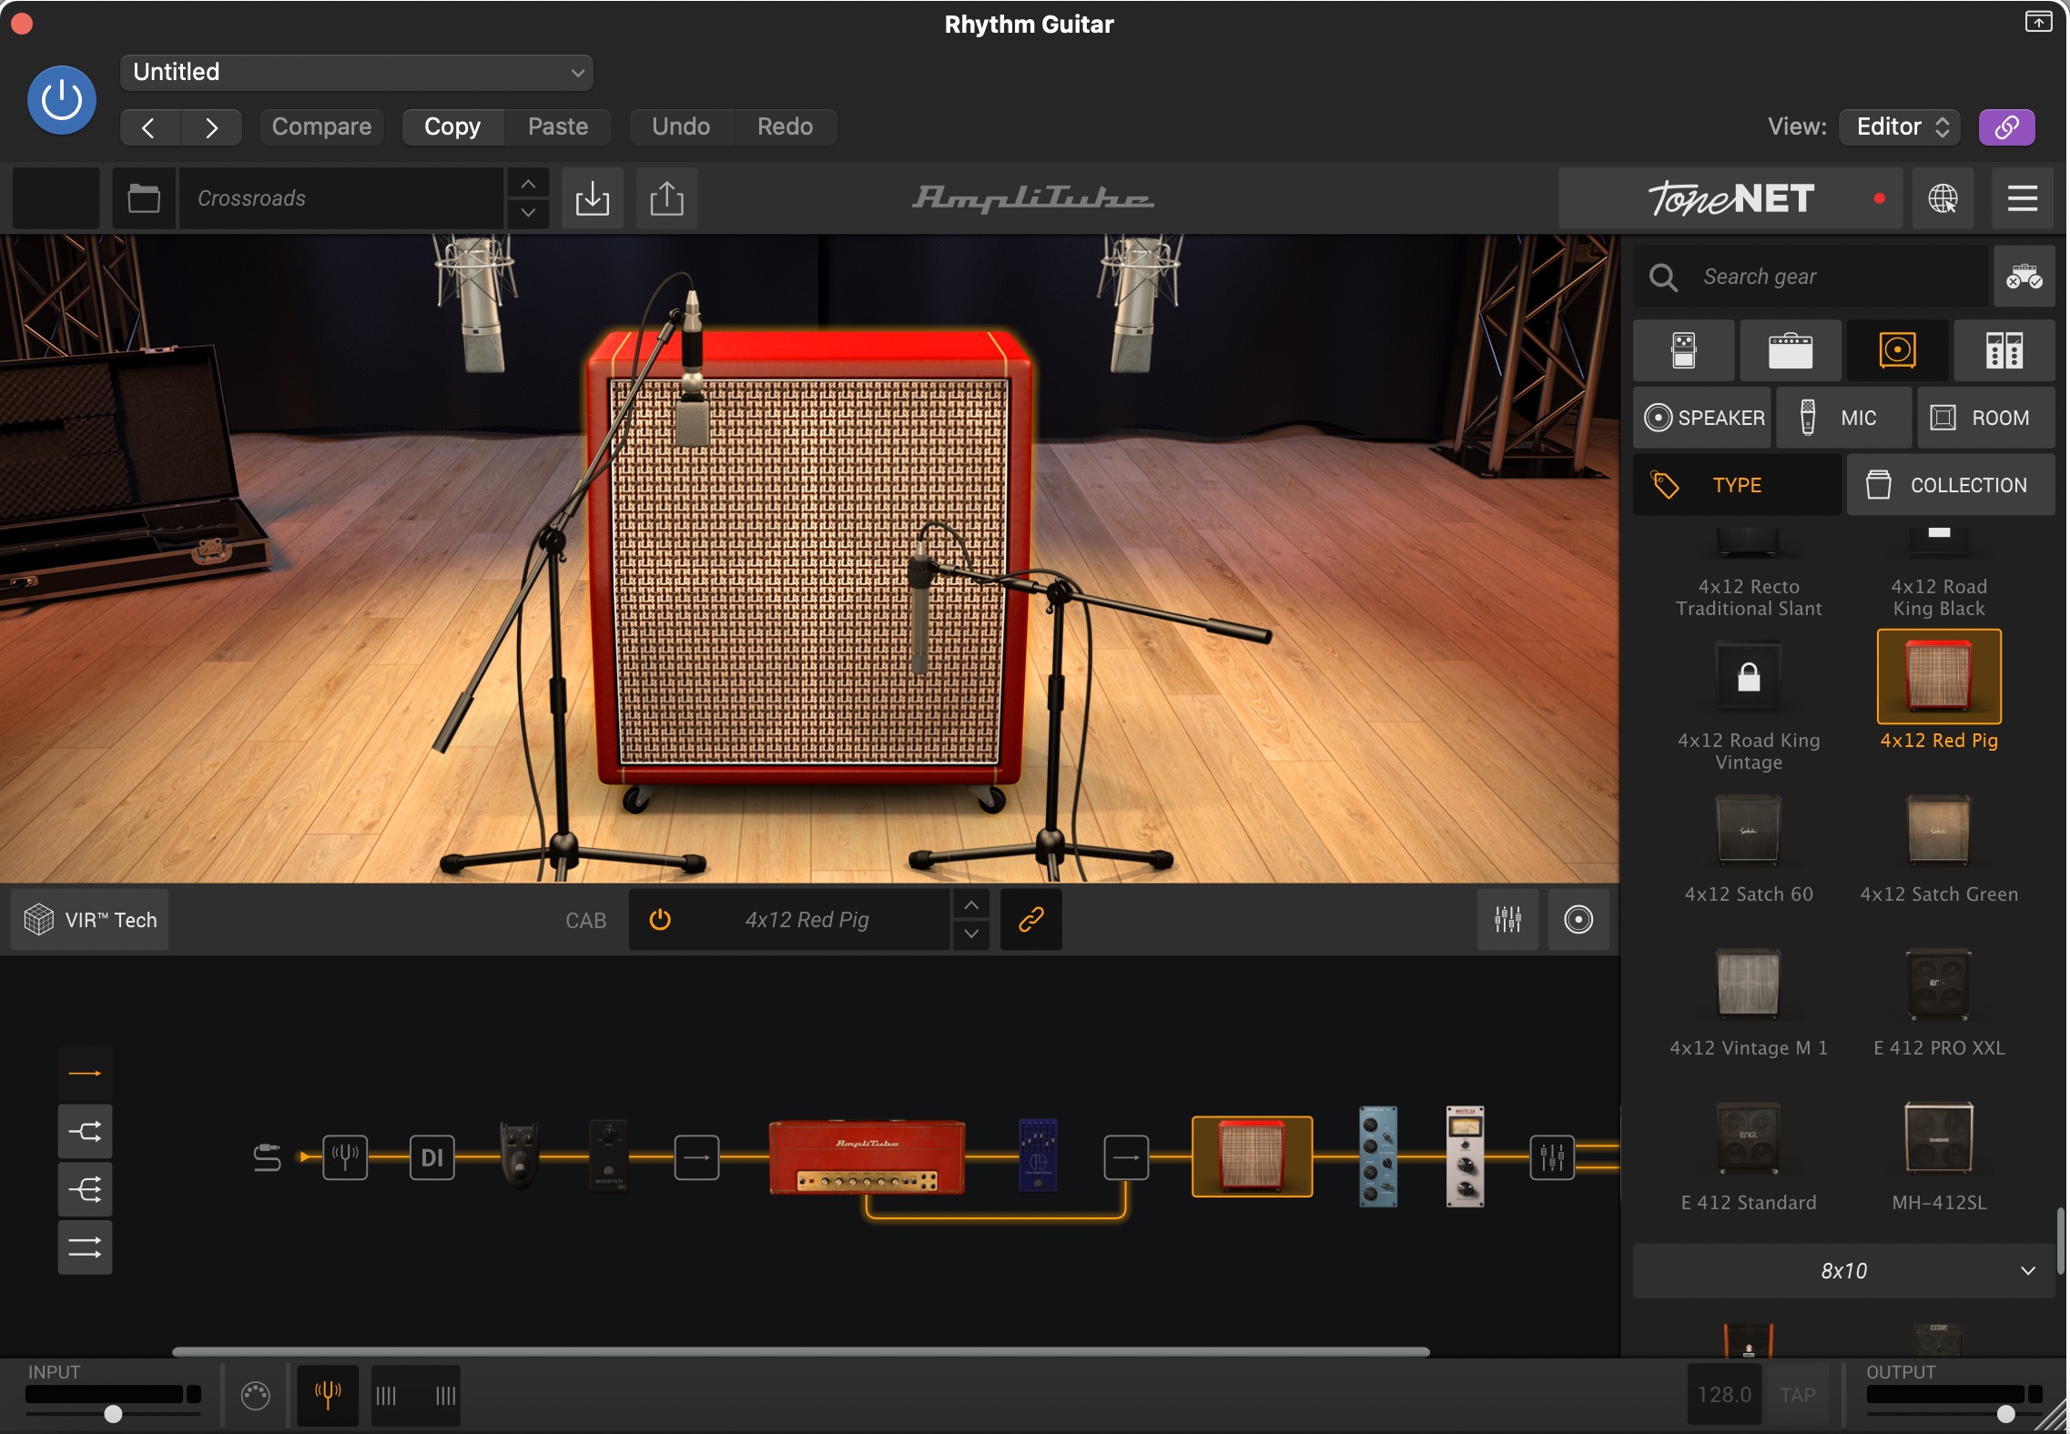Choose the MH-412SL cabinet
This screenshot has width=2070, height=1434.
1939,1137
